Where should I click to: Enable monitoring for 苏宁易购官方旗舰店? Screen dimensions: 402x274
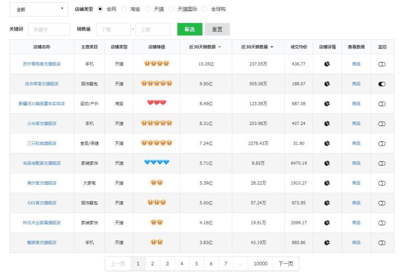coord(382,64)
